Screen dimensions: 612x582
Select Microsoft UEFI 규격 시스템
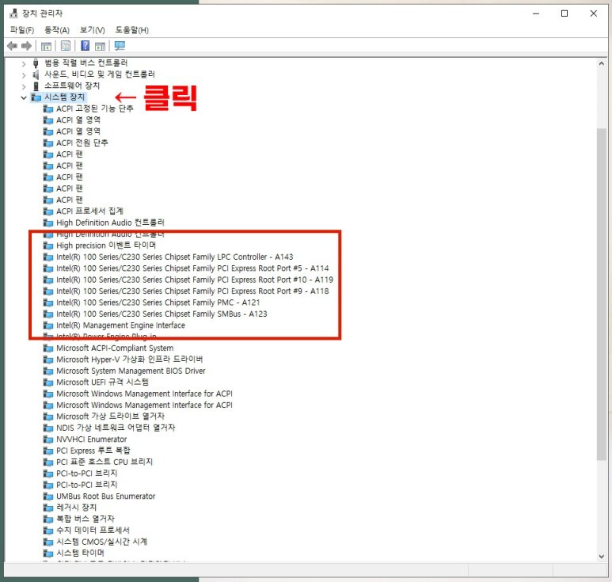(x=102, y=382)
